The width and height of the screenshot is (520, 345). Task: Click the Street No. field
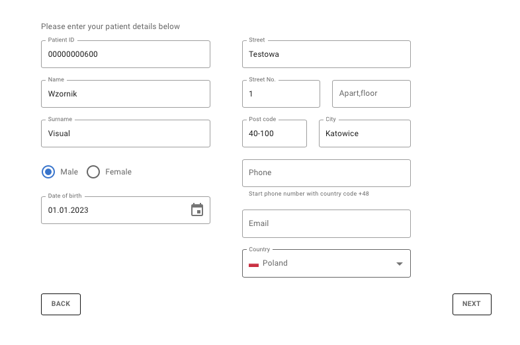pos(281,94)
